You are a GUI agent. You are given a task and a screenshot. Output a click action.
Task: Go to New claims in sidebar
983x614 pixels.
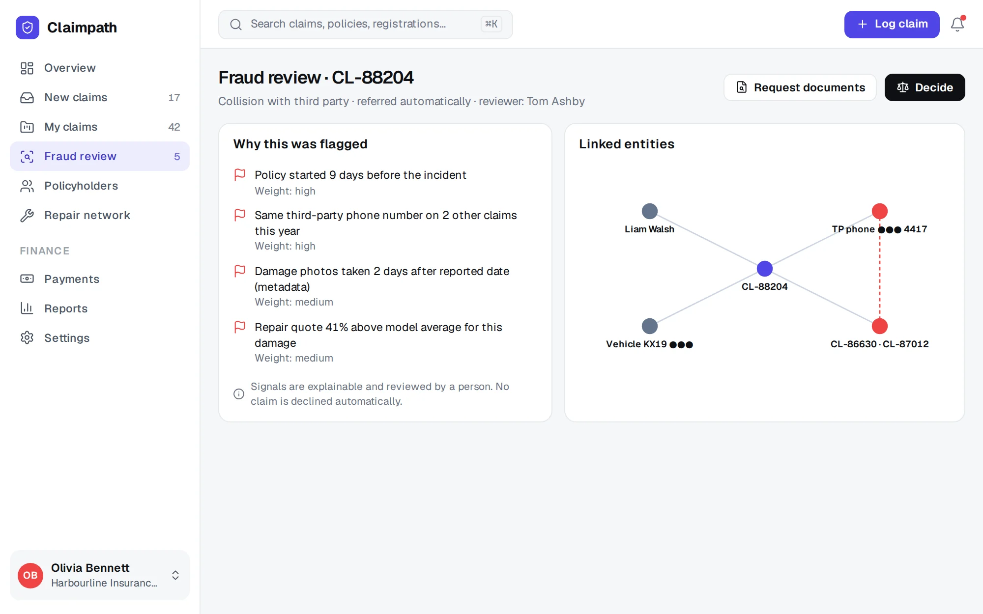pyautogui.click(x=100, y=97)
